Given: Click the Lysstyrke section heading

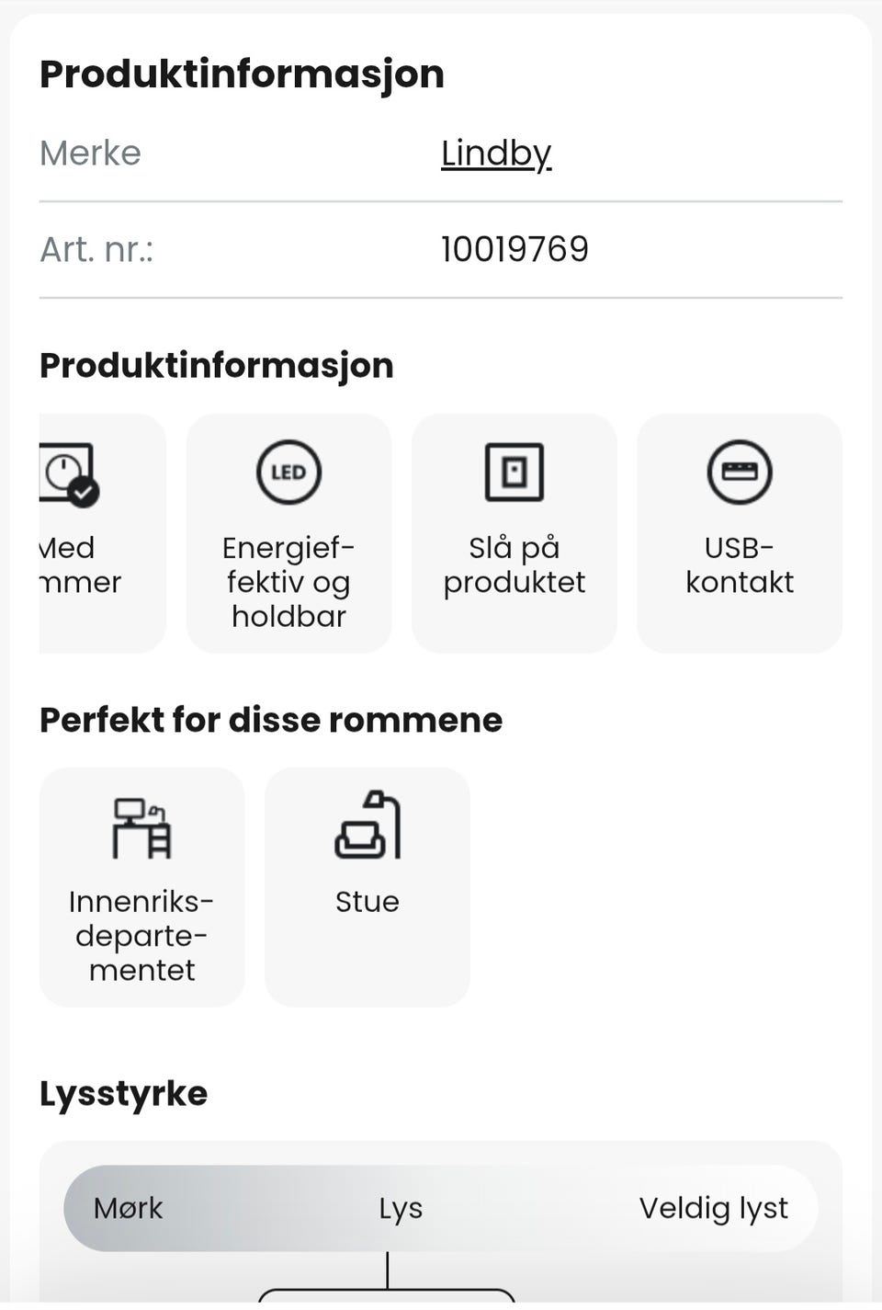Looking at the screenshot, I should pyautogui.click(x=123, y=1094).
